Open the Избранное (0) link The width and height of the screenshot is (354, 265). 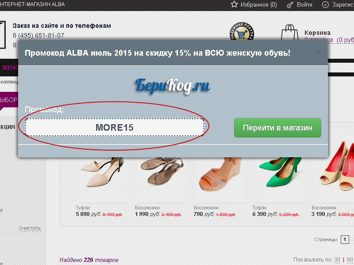258,4
